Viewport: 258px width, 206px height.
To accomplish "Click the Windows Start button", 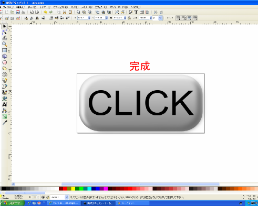I will point(12,203).
